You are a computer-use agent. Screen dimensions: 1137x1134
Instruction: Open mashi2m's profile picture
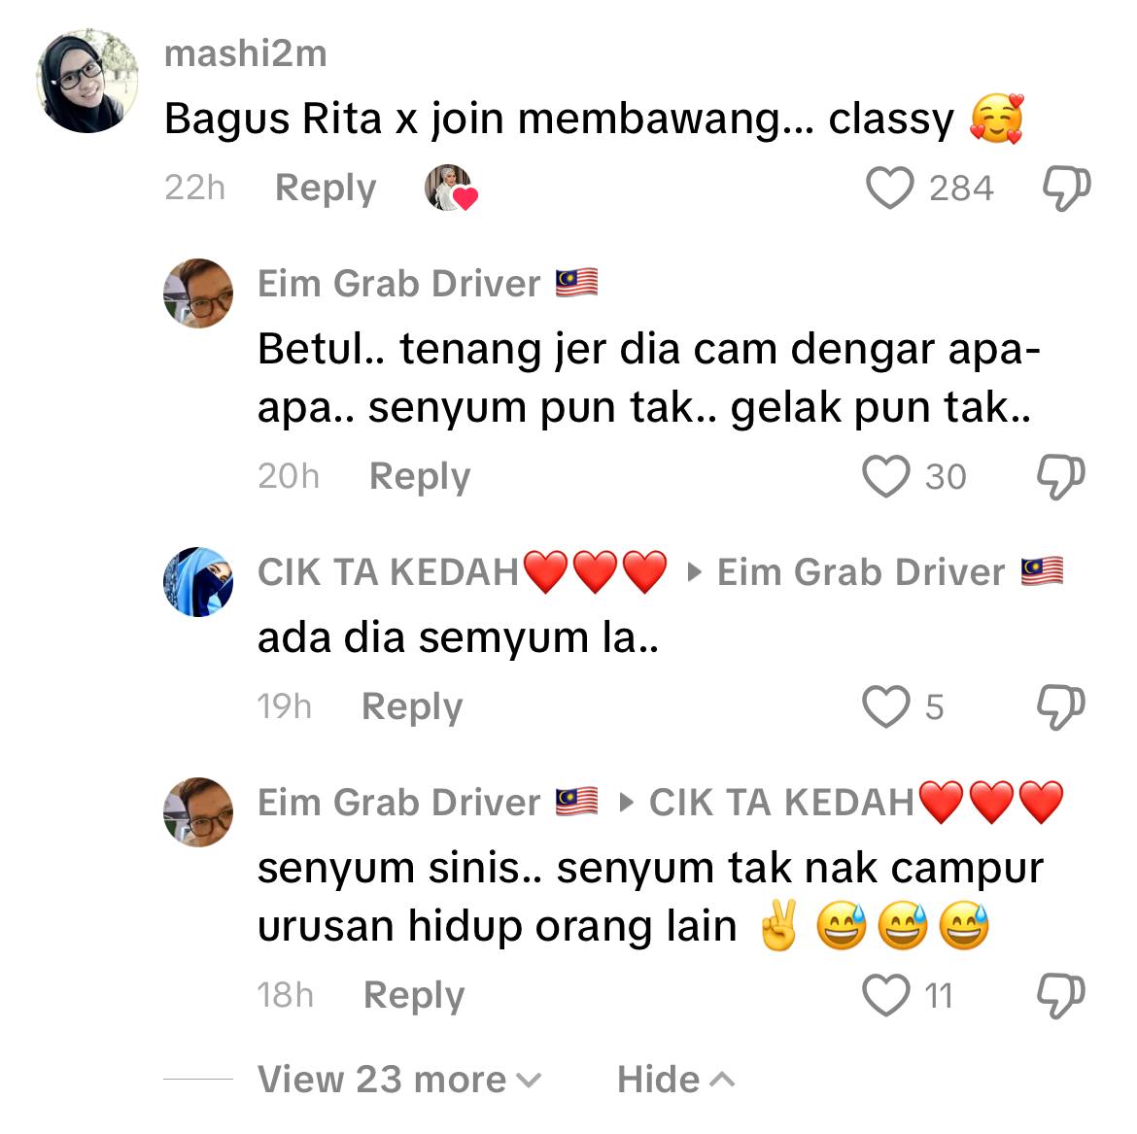87,82
